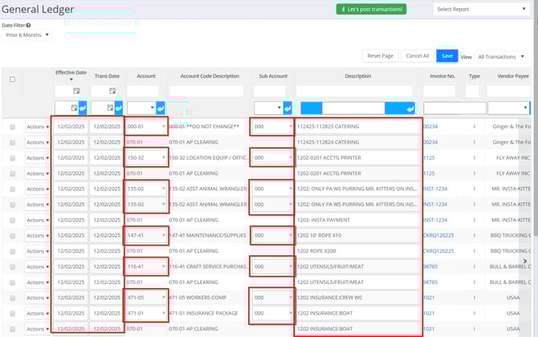This screenshot has width=538, height=337.
Task: Check the row for 112425-112825 CATERING
Action: (12, 127)
